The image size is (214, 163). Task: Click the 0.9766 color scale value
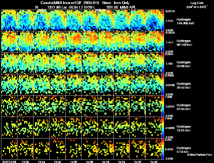tap(170, 85)
